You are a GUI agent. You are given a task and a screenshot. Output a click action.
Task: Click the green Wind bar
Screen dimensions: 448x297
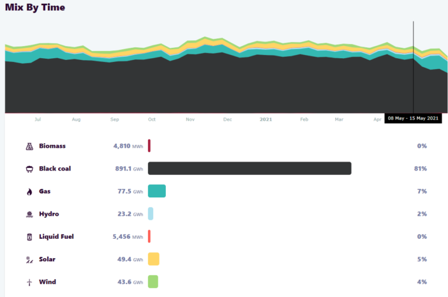click(x=153, y=282)
